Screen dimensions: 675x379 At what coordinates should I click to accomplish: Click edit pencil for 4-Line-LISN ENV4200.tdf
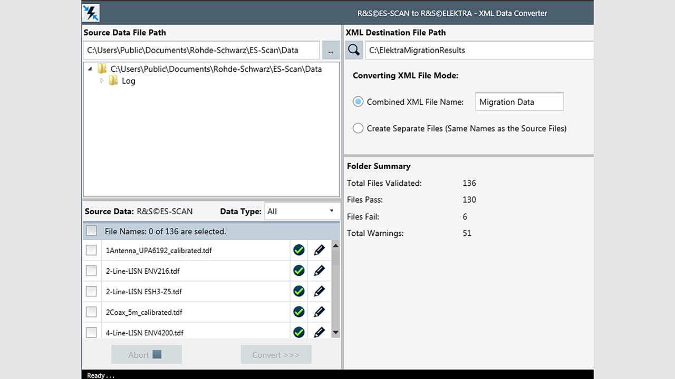point(319,332)
